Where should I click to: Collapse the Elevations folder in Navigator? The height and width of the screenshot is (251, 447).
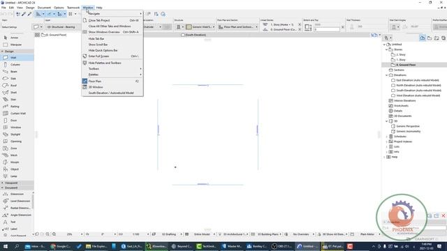coord(387,75)
